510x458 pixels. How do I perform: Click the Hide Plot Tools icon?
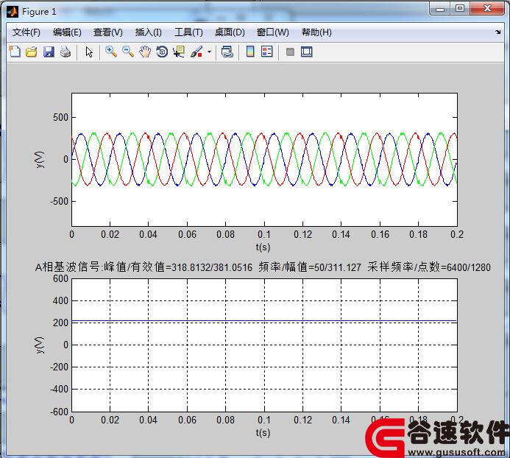pyautogui.click(x=290, y=52)
